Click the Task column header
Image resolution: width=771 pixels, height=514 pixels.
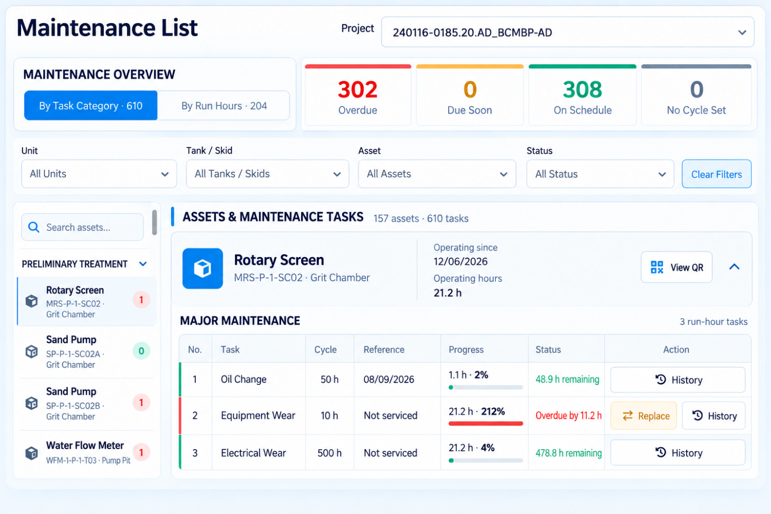[230, 350]
